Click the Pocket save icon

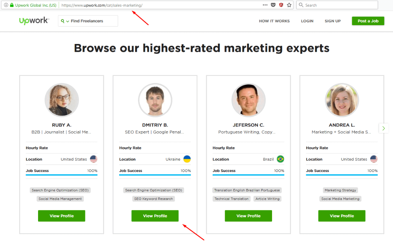(x=273, y=5)
